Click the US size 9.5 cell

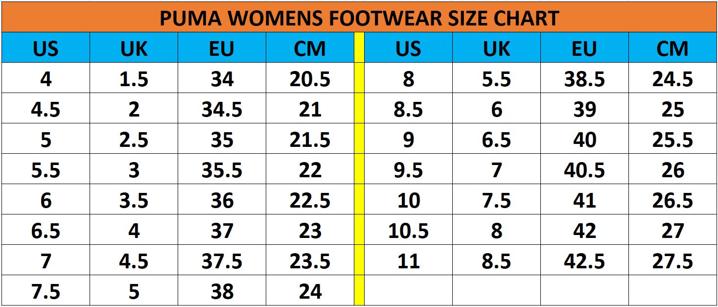point(408,169)
